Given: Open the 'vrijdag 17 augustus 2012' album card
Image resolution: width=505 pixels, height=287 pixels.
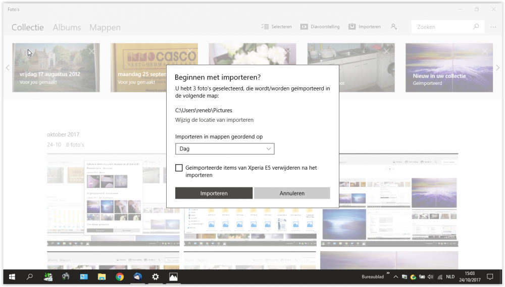Looking at the screenshot, I should 56,68.
